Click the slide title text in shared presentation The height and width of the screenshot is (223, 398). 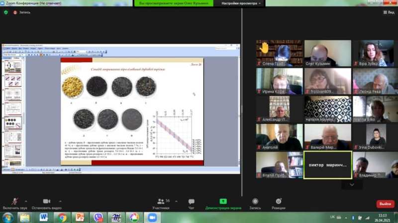point(128,69)
